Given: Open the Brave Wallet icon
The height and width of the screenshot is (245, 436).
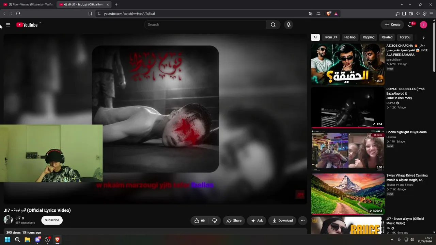Looking at the screenshot, I should tap(411, 14).
